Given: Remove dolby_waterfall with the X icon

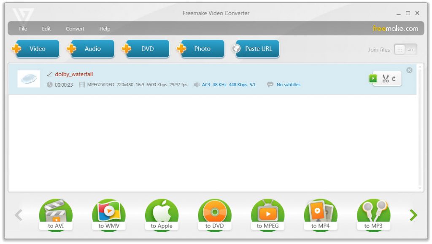Looking at the screenshot, I should [409, 70].
